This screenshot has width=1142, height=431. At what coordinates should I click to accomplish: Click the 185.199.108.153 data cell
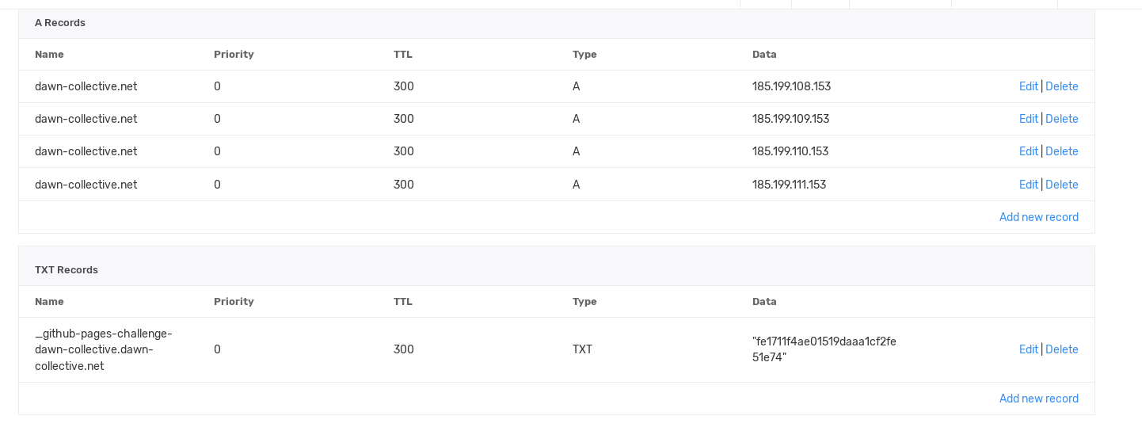(791, 86)
